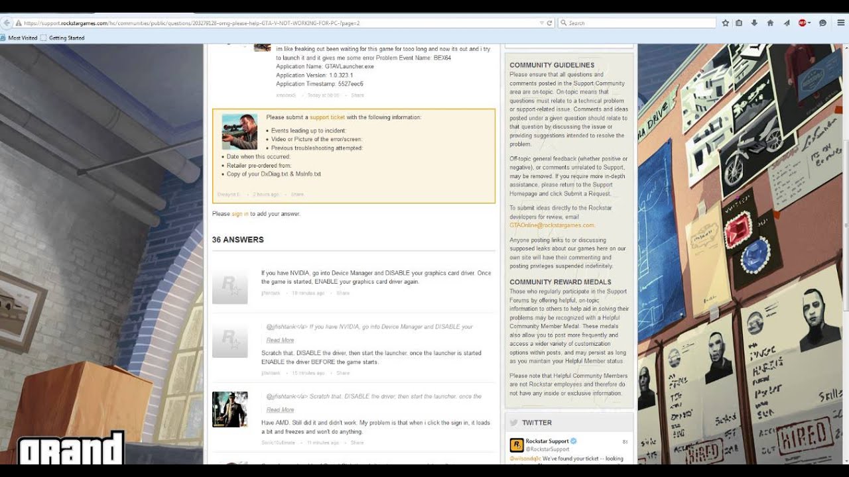This screenshot has height=477, width=849.
Task: Click the Twitter bird icon in sidebar
Action: (x=513, y=423)
